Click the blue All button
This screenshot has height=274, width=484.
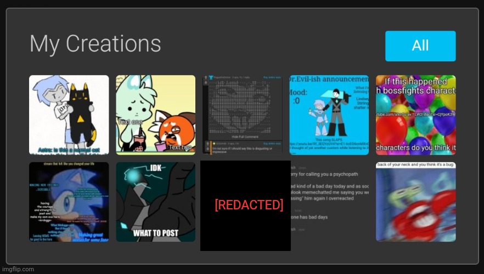point(420,46)
